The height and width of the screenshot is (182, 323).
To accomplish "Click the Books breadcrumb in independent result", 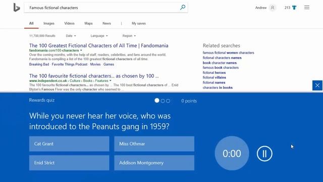I will (88, 81).
